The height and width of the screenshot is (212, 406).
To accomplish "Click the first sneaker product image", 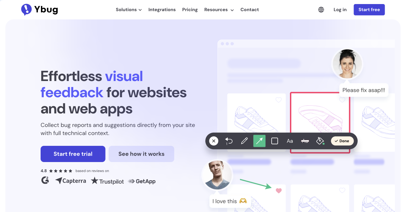I will click(256, 120).
